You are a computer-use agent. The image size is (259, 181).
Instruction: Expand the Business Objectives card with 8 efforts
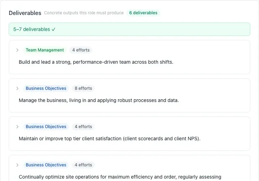17,88
